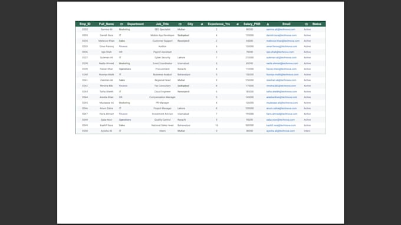Click the text-type icon beside City header
The image size is (401, 225).
tap(180, 24)
